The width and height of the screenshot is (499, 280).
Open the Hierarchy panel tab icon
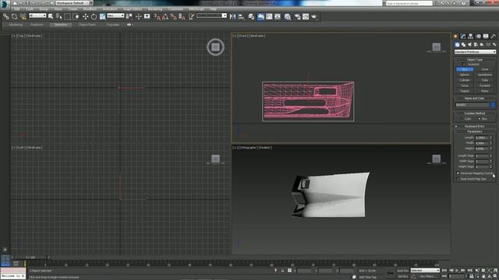tap(470, 37)
